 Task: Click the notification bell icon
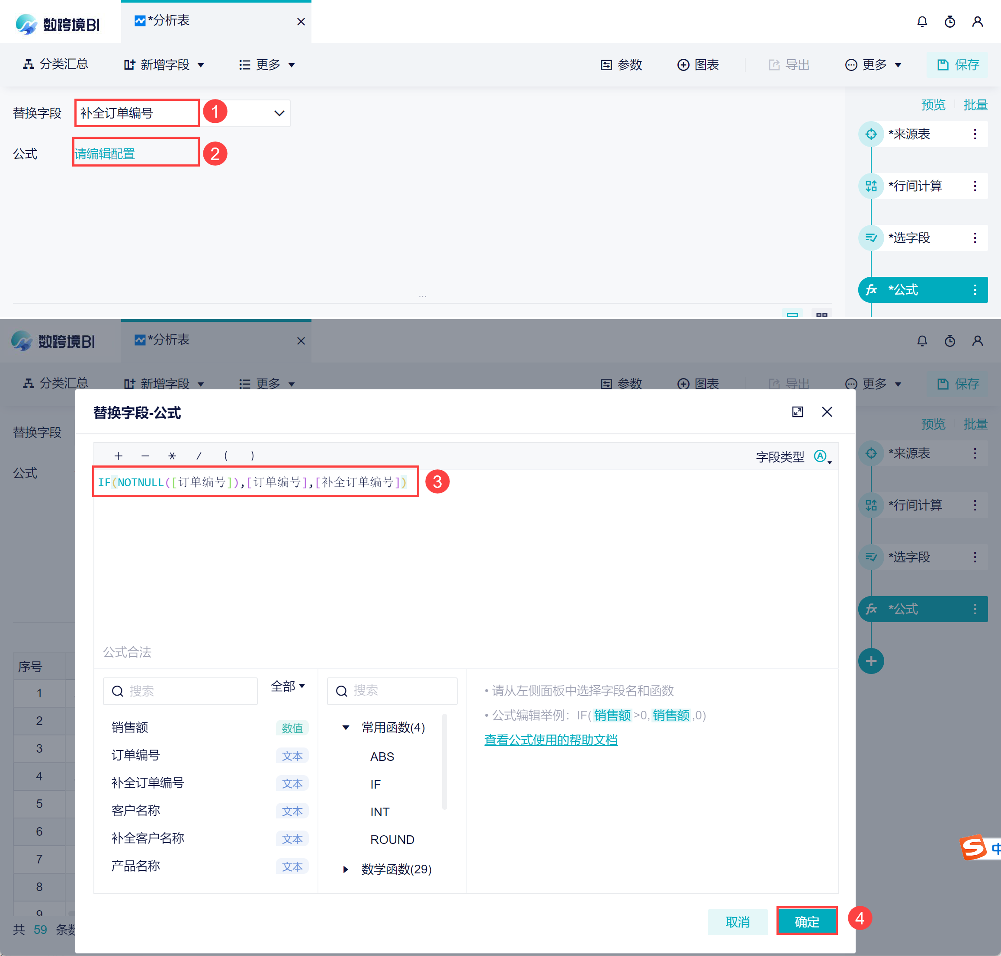[921, 22]
